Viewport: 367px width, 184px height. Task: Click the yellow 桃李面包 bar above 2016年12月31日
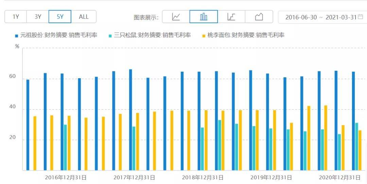[x=69, y=143]
